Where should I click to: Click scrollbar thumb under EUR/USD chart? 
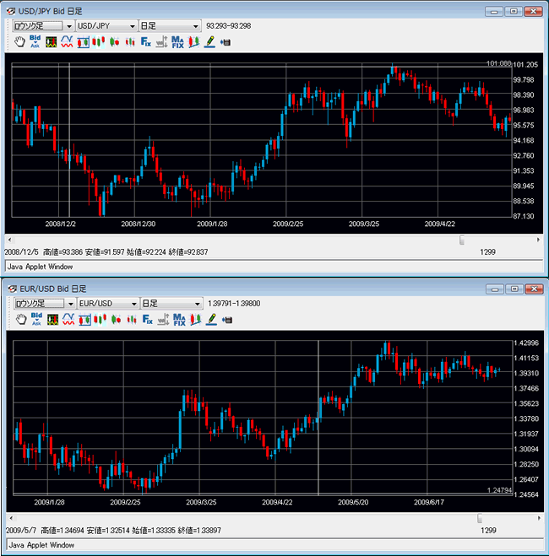tap(480, 518)
